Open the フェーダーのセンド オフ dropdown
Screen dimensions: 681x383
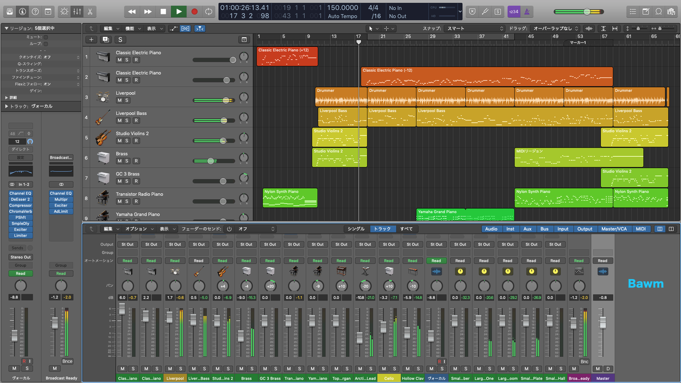click(257, 229)
